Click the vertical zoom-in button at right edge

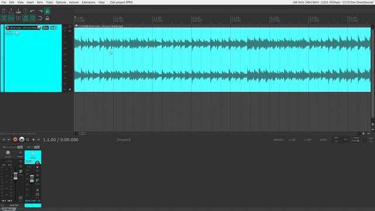coord(373,124)
